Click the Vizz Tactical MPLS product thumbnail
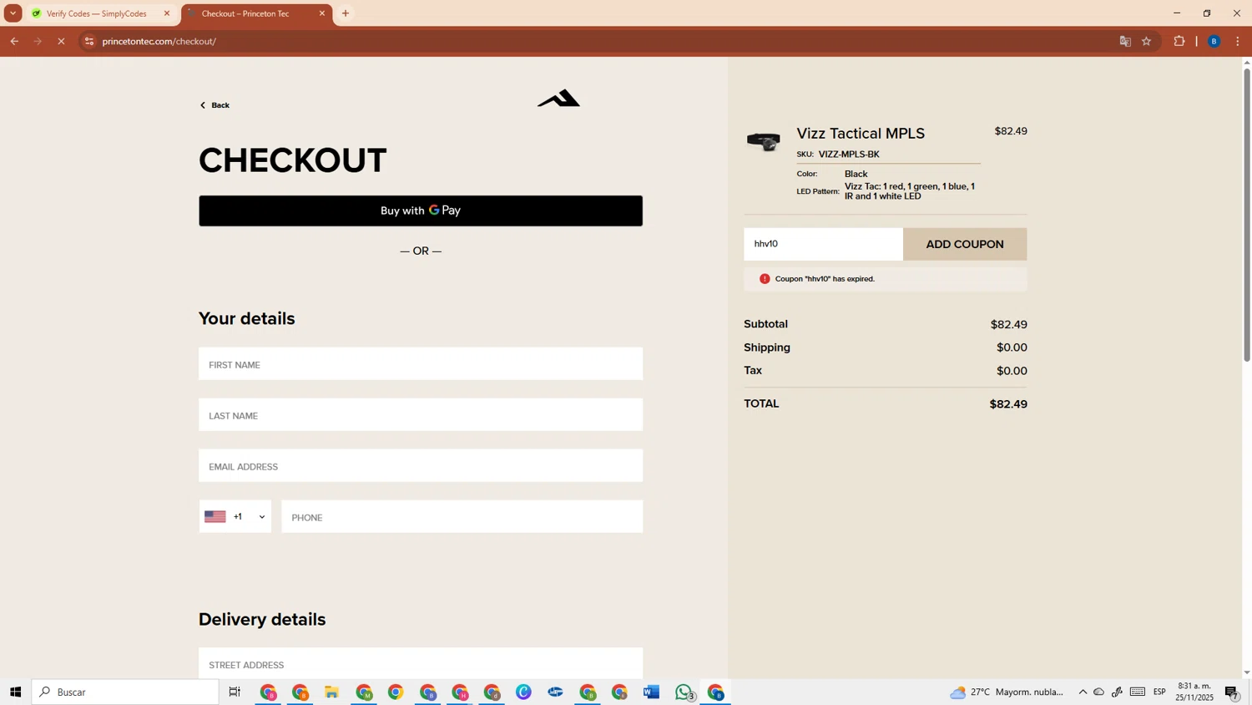The width and height of the screenshot is (1252, 705). click(x=763, y=141)
